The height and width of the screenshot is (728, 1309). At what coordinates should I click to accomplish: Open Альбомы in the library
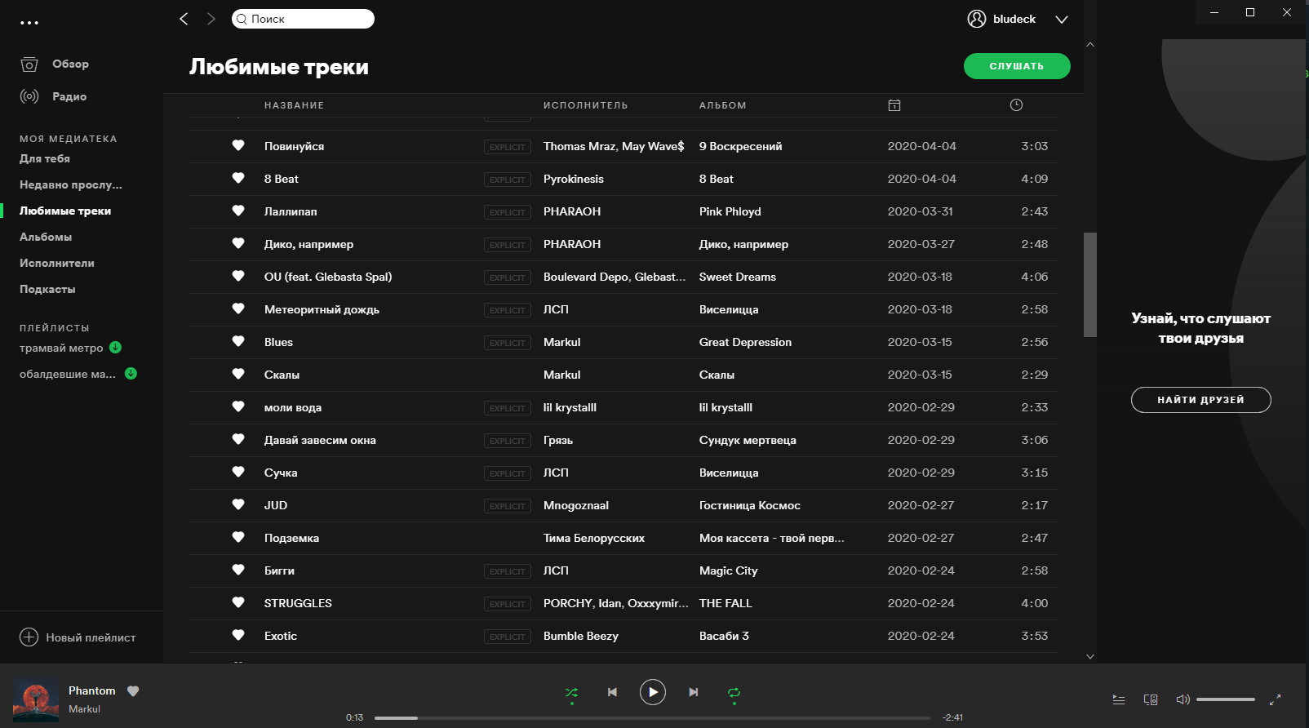click(x=46, y=237)
